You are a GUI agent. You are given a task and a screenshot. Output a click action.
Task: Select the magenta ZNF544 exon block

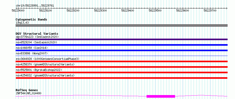point(161,96)
